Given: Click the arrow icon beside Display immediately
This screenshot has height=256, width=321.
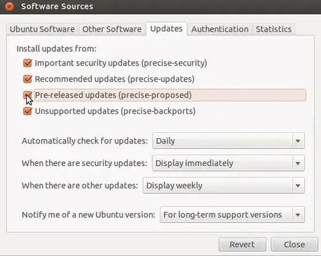Looking at the screenshot, I should click(x=298, y=163).
